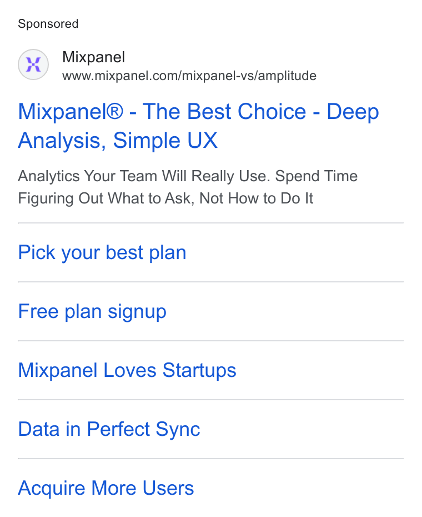The height and width of the screenshot is (517, 422).
Task: Click the www.mixpanel.com/mixpanel-vs/amplitude URL
Action: [x=189, y=76]
